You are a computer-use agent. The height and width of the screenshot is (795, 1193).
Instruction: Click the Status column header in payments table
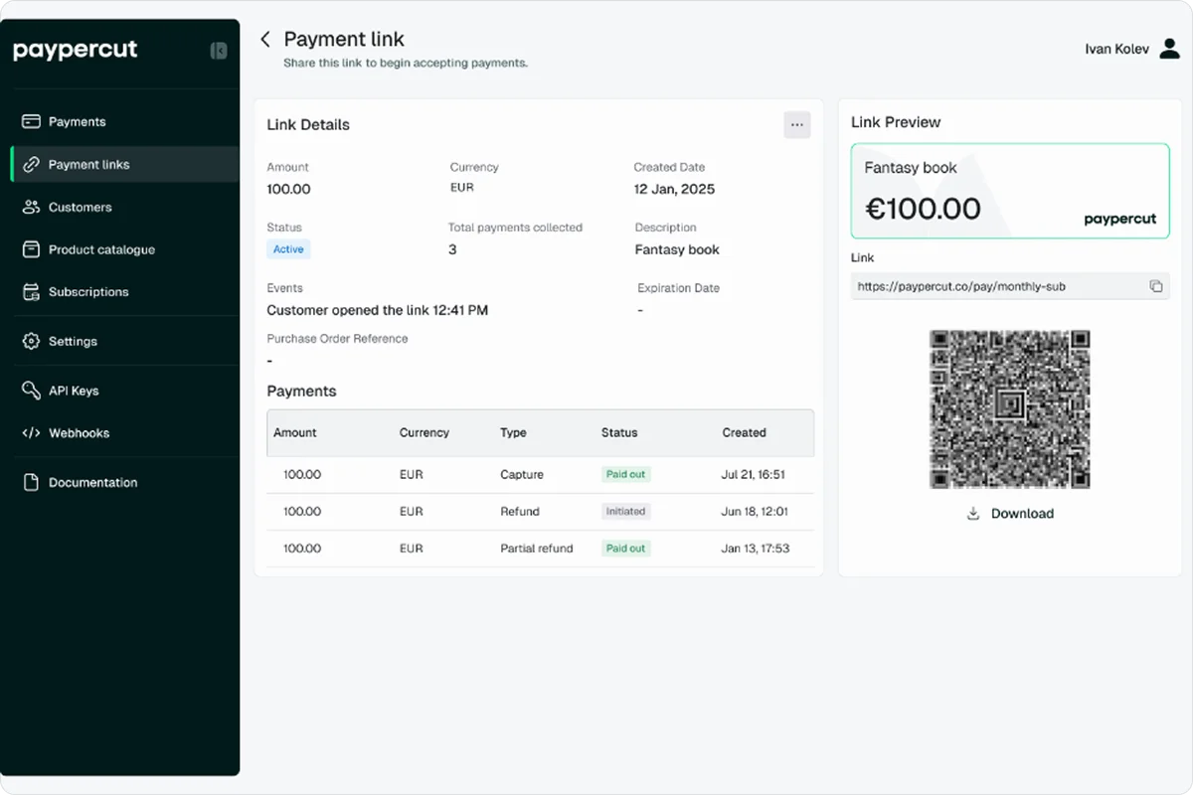[x=619, y=432]
